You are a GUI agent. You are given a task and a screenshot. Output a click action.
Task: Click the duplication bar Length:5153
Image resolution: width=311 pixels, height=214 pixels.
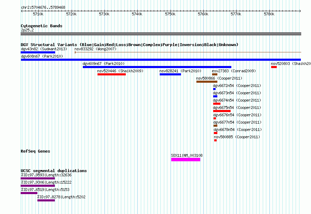click(29, 193)
